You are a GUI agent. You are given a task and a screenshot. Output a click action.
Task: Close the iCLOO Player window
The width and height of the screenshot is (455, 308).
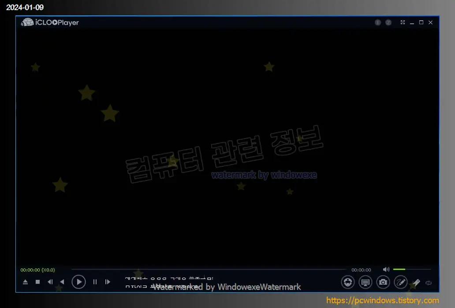click(431, 22)
